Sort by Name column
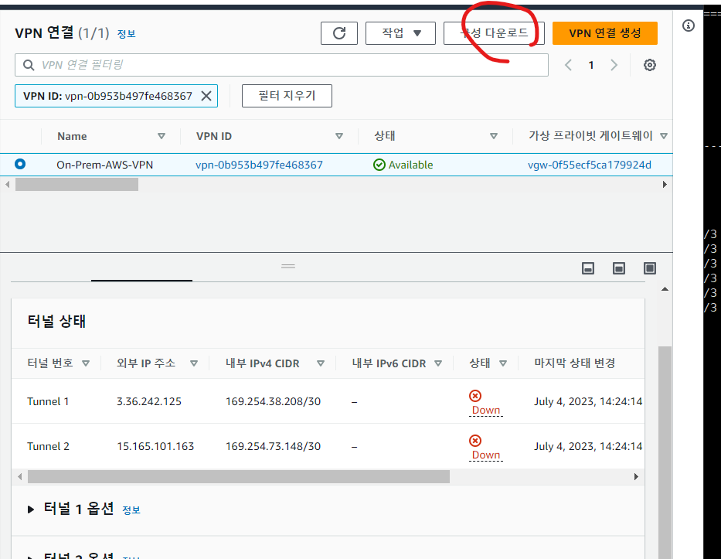The image size is (721, 559). (162, 136)
